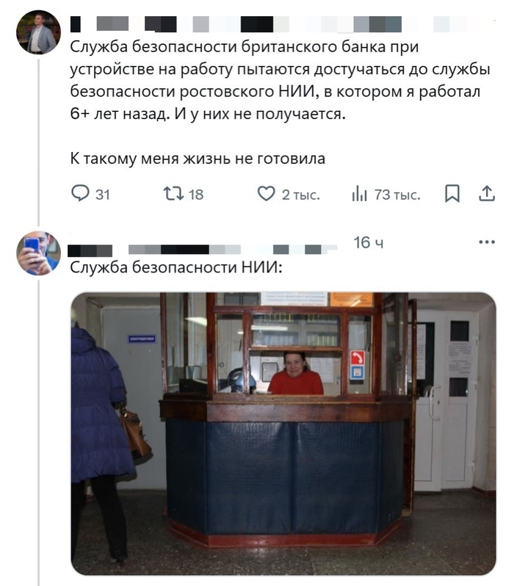Open the reply author's blurred display name
Image resolution: width=514 pixels, height=586 pixels.
(90, 250)
